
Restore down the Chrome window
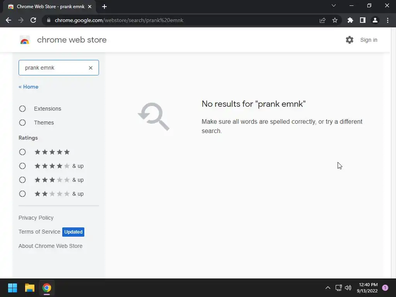point(369,5)
